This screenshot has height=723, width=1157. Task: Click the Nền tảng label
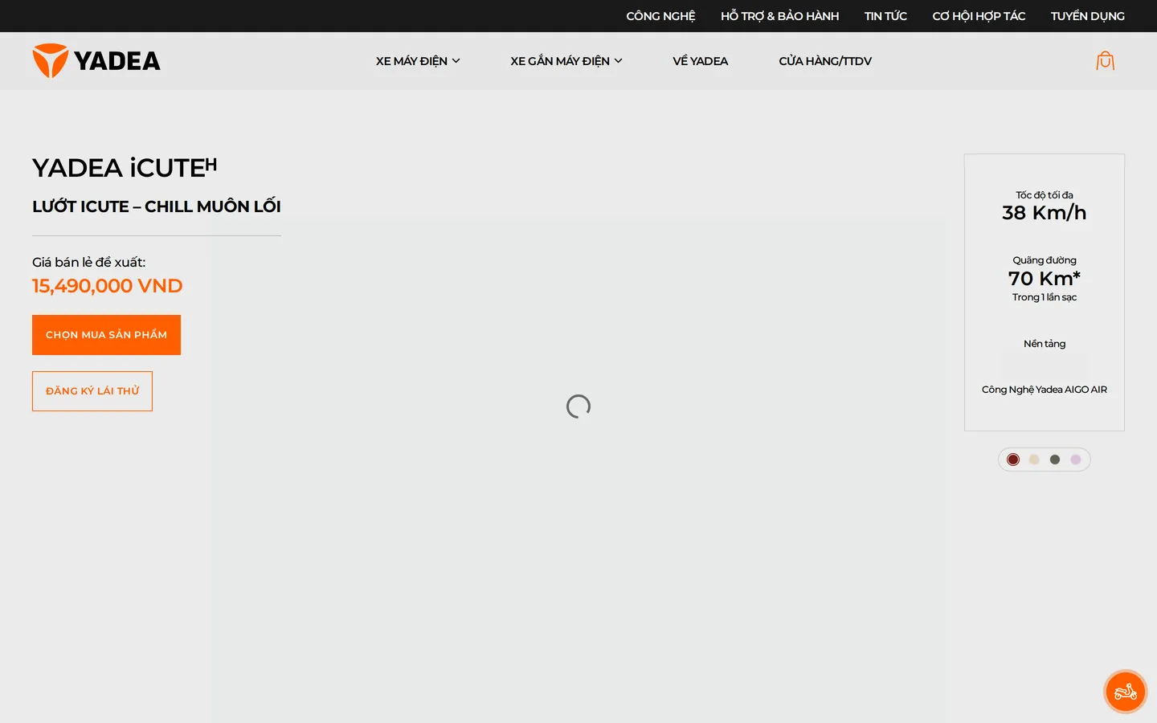(1045, 344)
